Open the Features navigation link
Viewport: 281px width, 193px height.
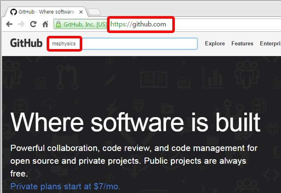click(242, 43)
